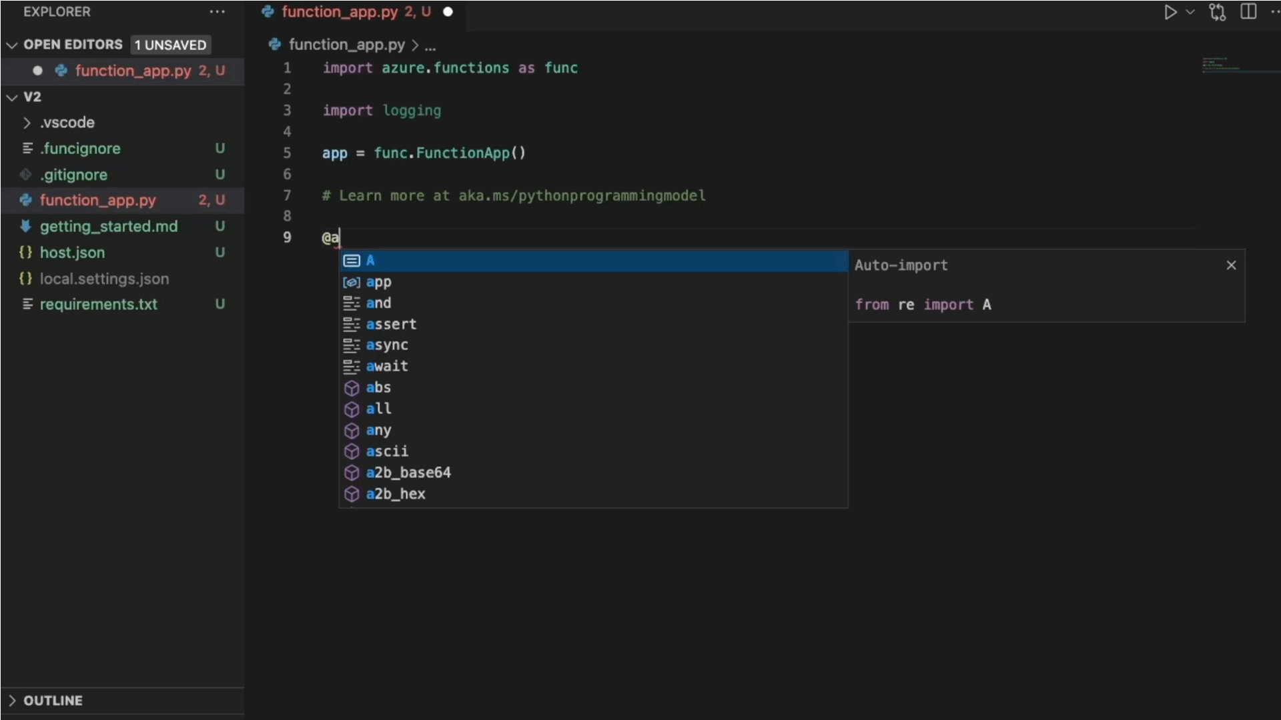This screenshot has width=1281, height=720.
Task: Run the function_app.py file
Action: point(1171,11)
